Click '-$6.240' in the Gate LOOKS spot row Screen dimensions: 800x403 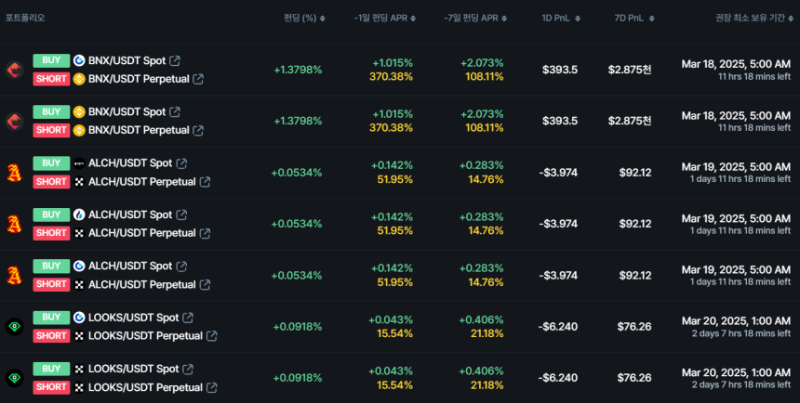click(558, 327)
